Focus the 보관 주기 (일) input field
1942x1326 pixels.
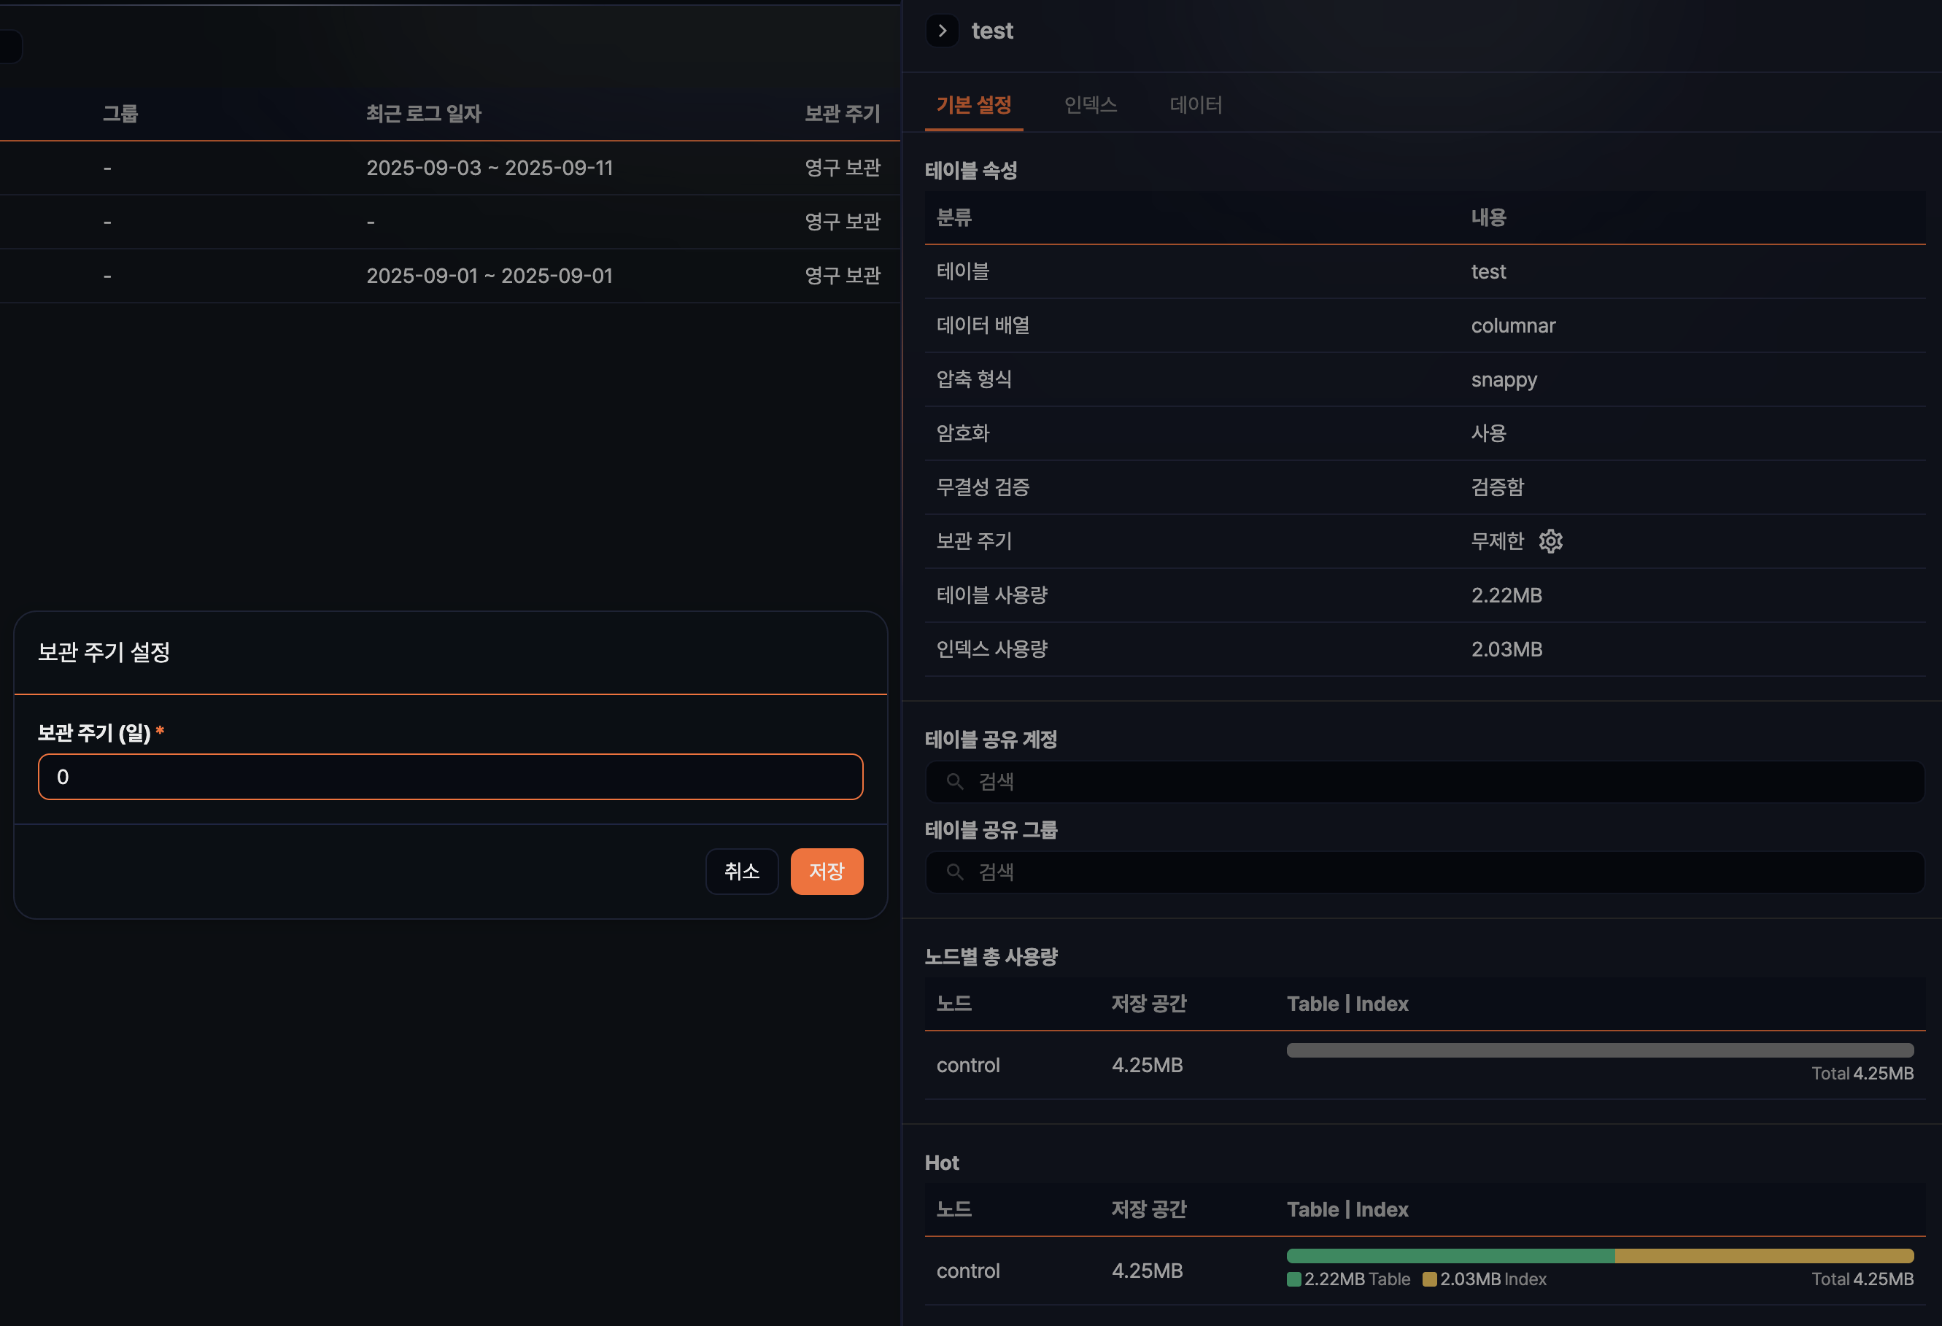click(450, 777)
